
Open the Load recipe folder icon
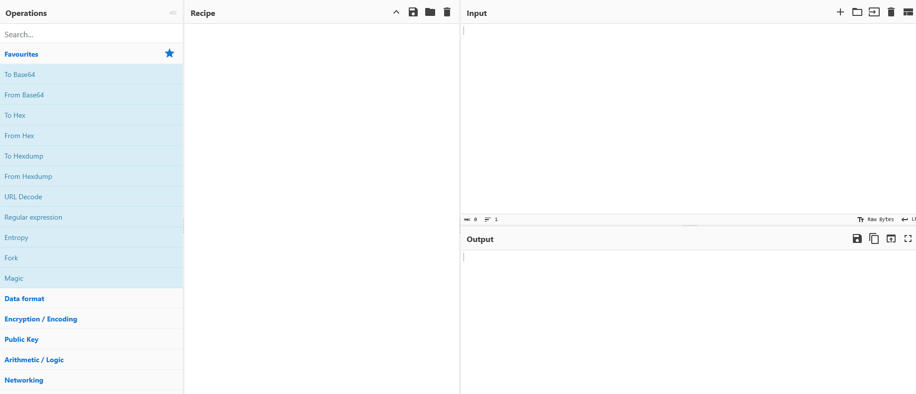click(x=430, y=12)
